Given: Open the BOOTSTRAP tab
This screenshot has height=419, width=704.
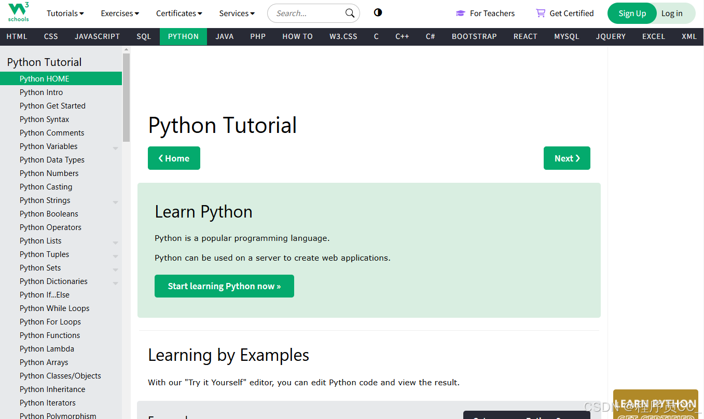Looking at the screenshot, I should [474, 36].
